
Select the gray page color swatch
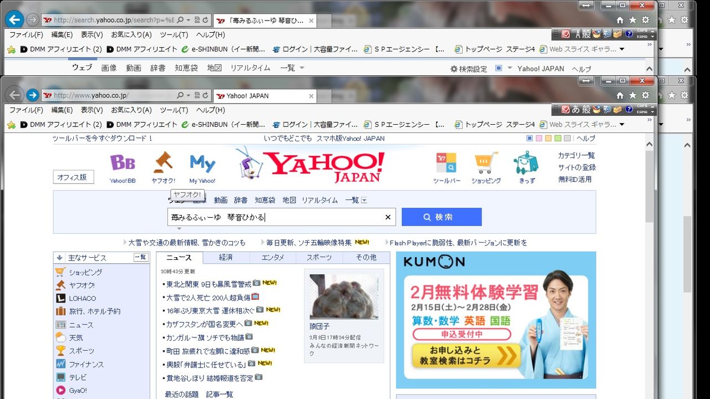coord(567,138)
